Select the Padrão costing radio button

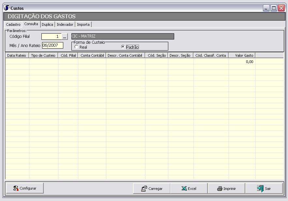coord(123,47)
